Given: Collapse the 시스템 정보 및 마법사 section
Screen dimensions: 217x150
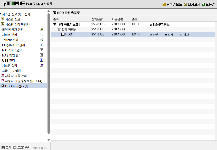Looking at the screenshot, I should click(x=1, y=14).
